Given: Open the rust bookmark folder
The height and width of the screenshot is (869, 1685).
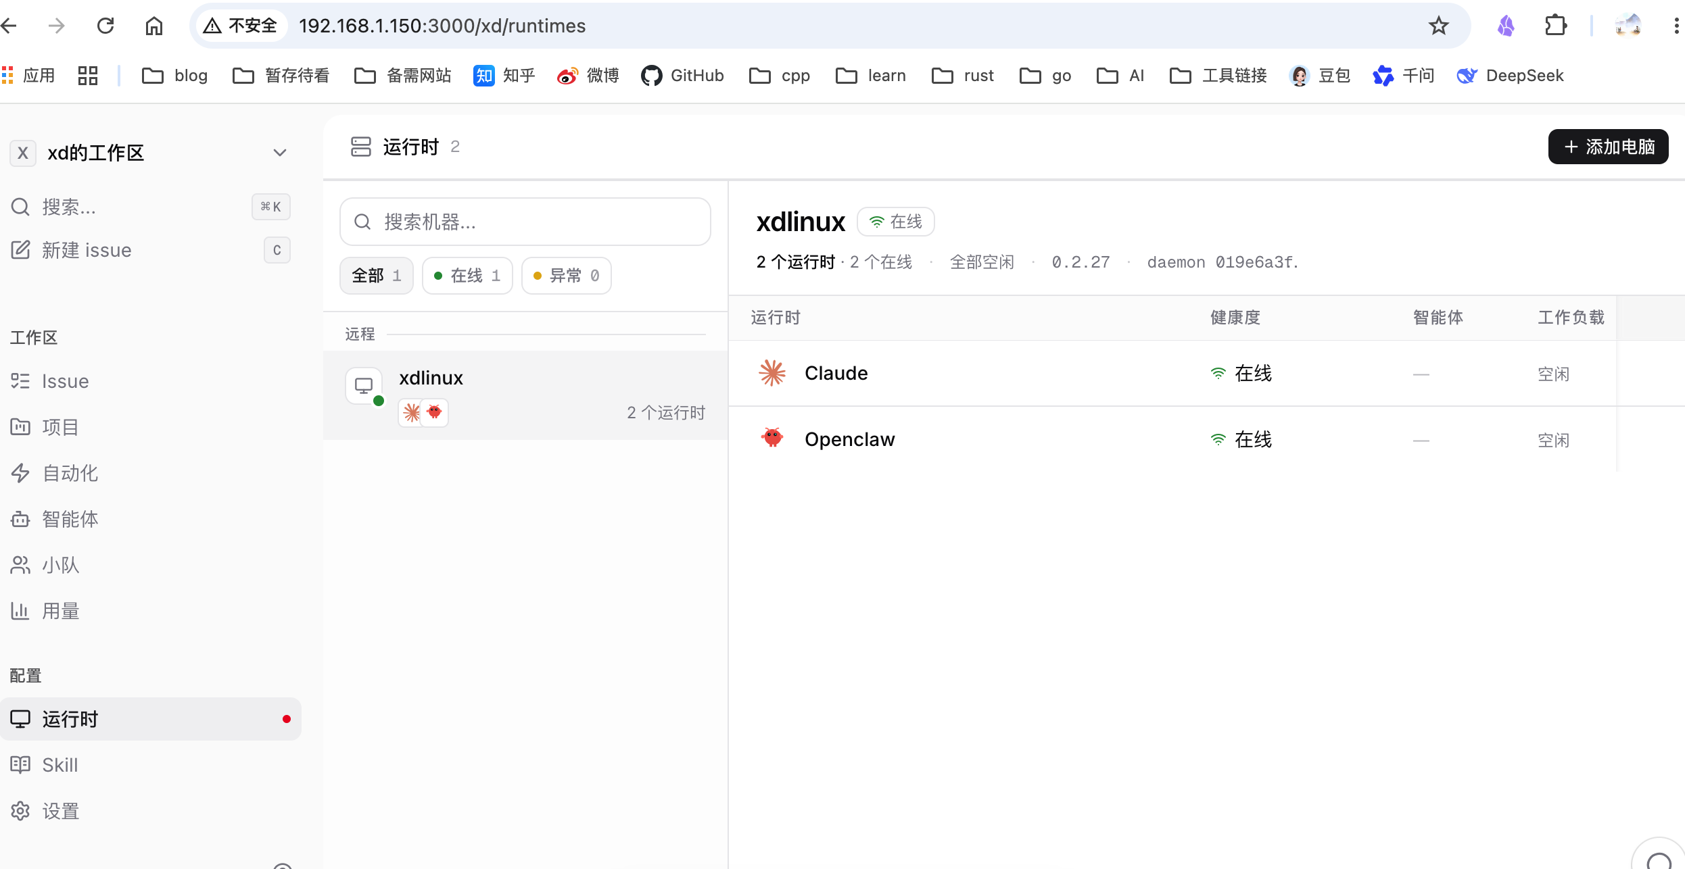Looking at the screenshot, I should (962, 76).
